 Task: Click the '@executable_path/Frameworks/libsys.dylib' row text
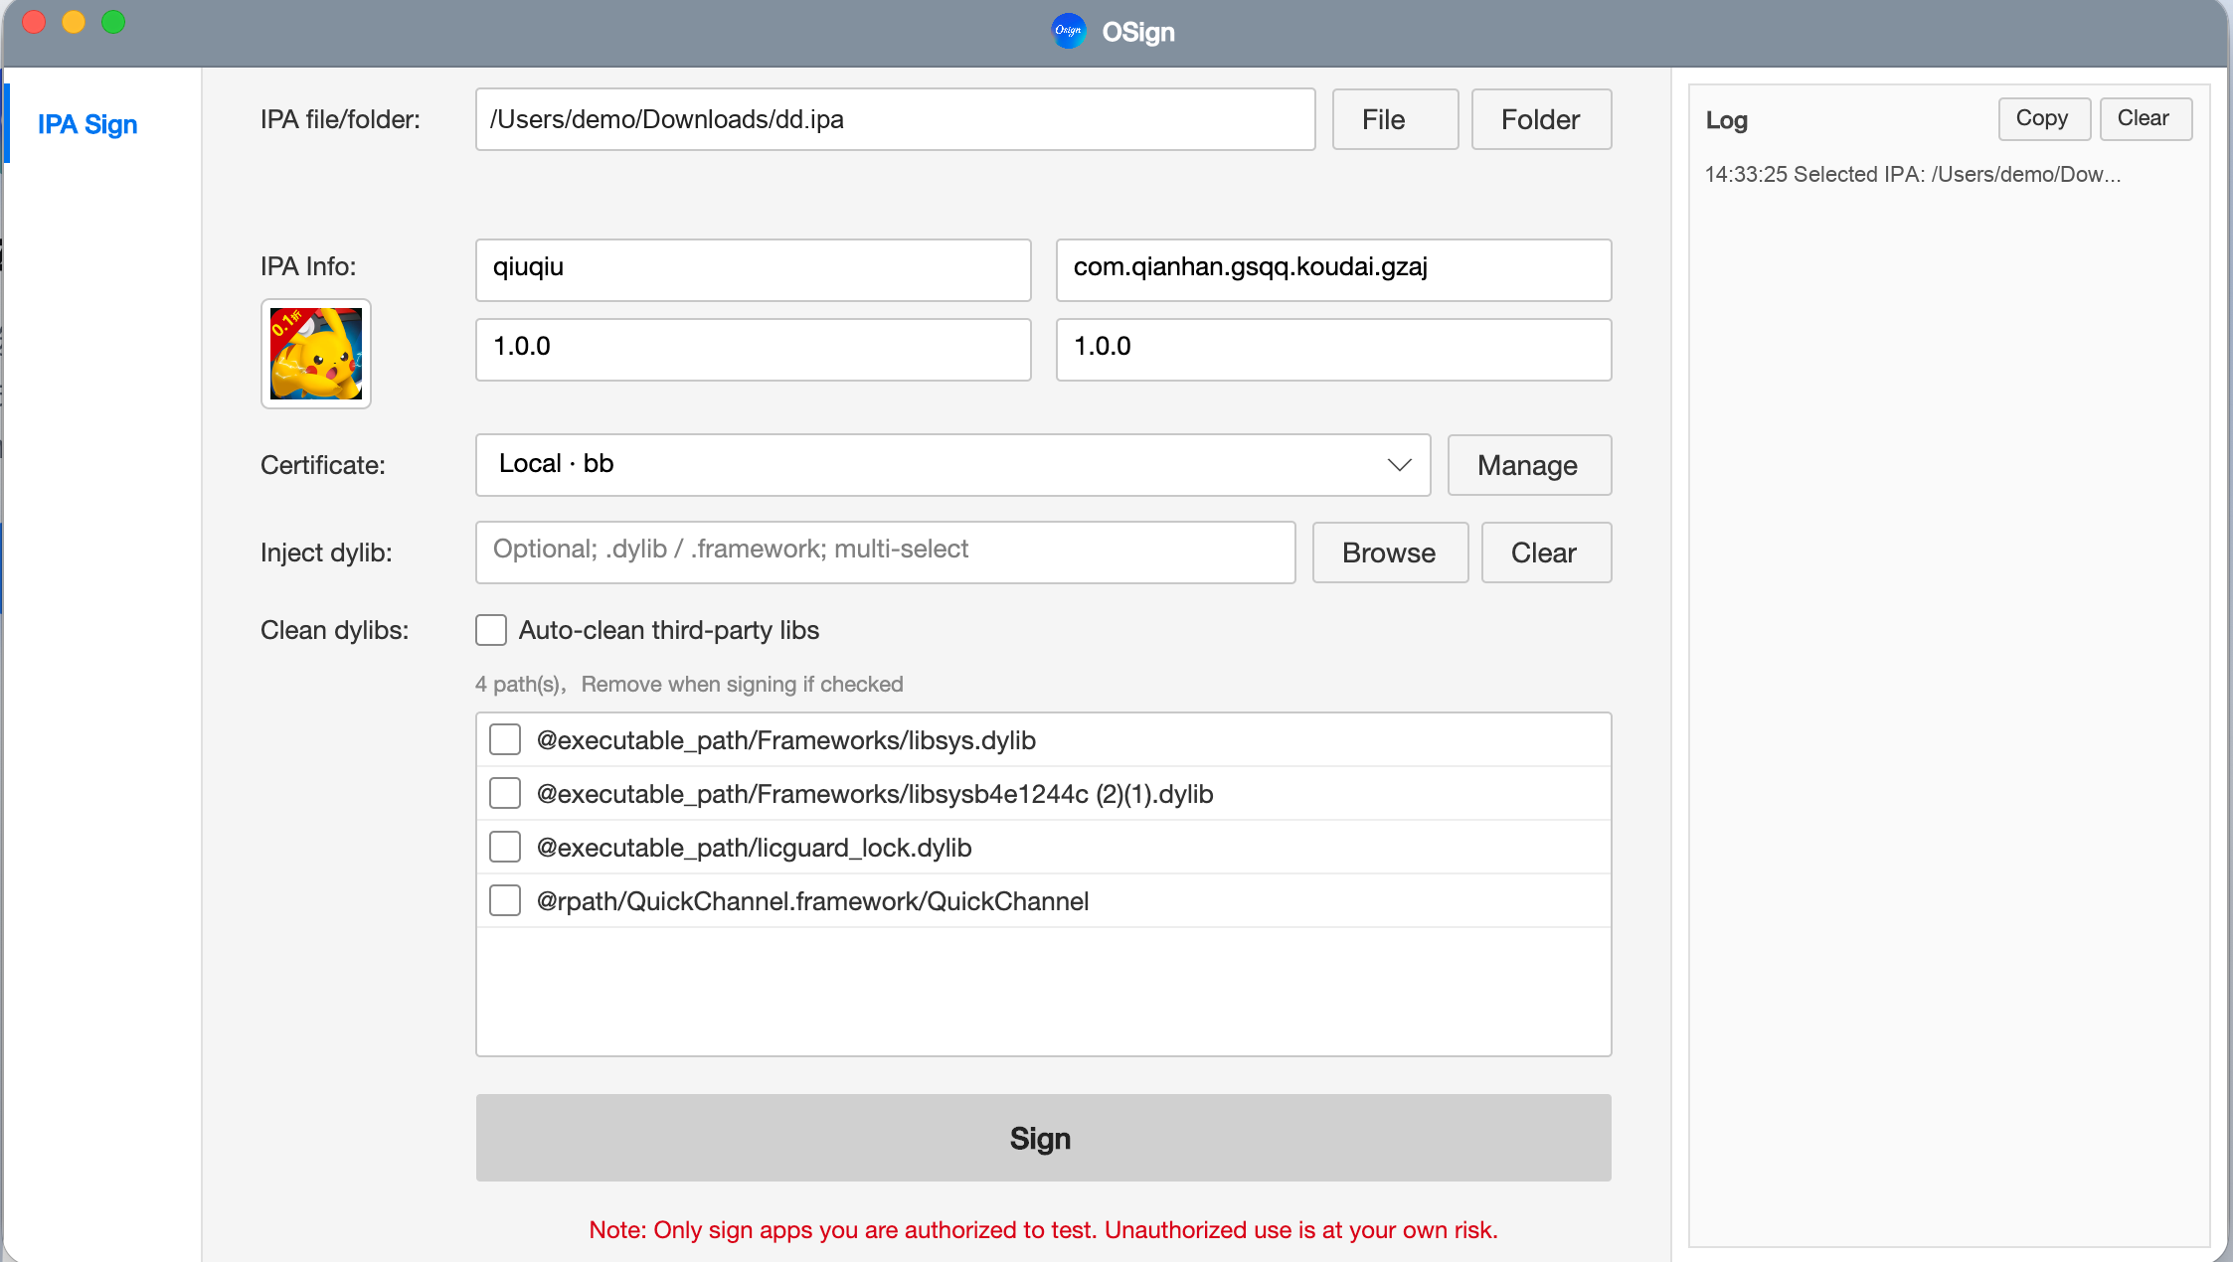[x=785, y=740]
